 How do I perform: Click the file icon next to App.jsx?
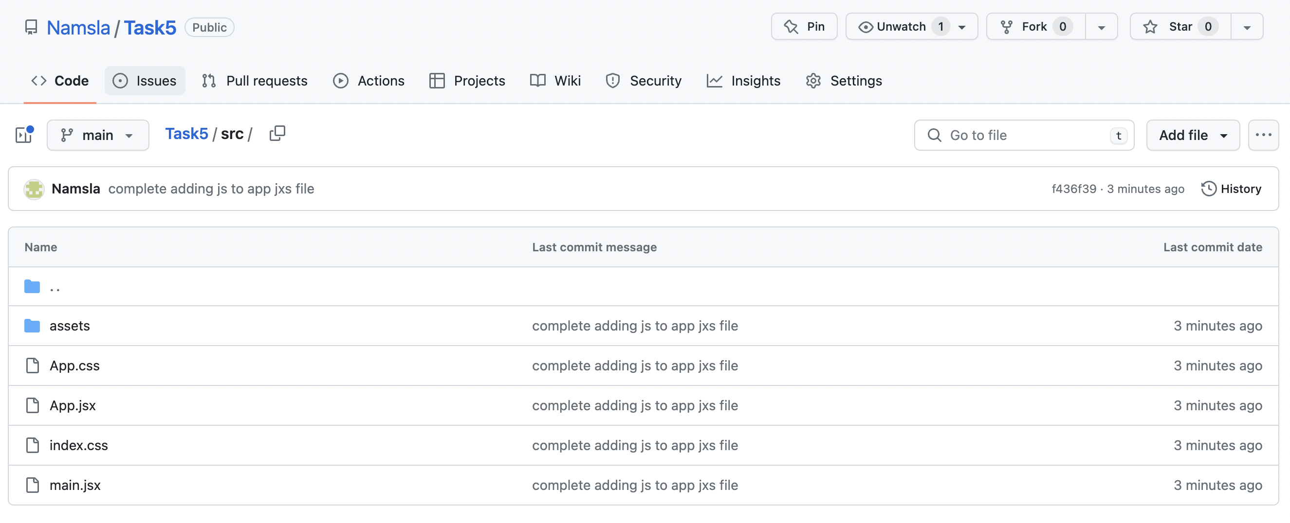[x=32, y=405]
